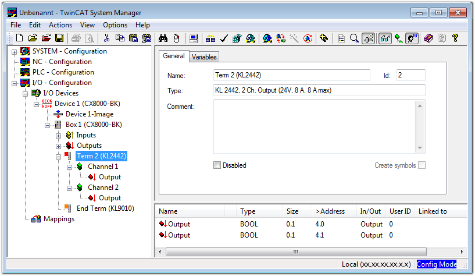
Task: Click the Generate mappings toolbar icon
Action: coord(210,38)
